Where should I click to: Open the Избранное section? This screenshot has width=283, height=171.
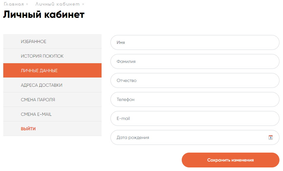point(52,42)
